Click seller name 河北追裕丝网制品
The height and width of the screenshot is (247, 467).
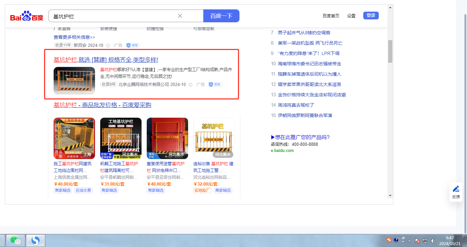point(212,177)
